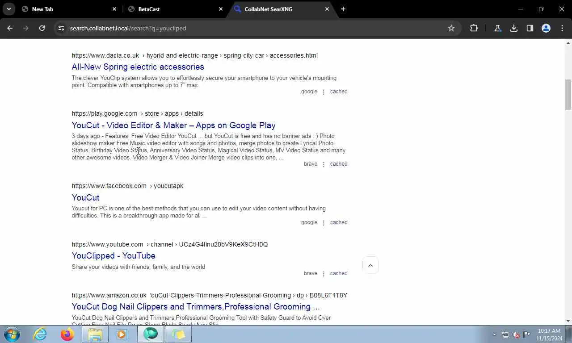Image resolution: width=572 pixels, height=343 pixels.
Task: Click the brave engine label under Google Play result
Action: 311,164
